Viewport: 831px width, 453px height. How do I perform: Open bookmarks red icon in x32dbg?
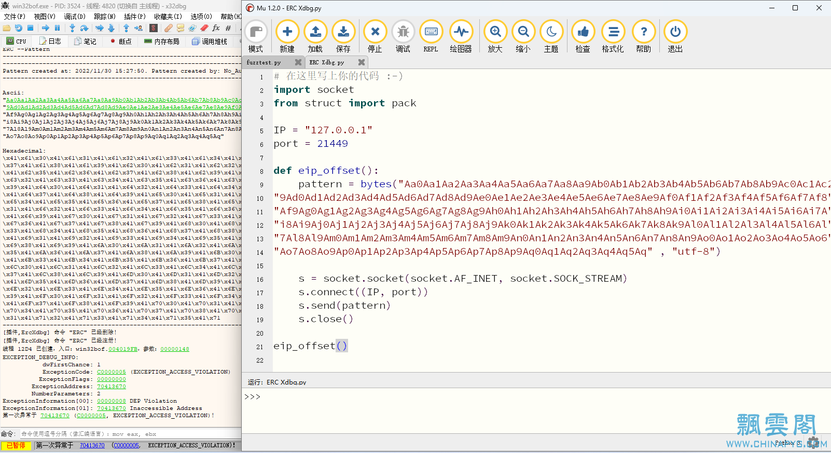click(x=204, y=28)
